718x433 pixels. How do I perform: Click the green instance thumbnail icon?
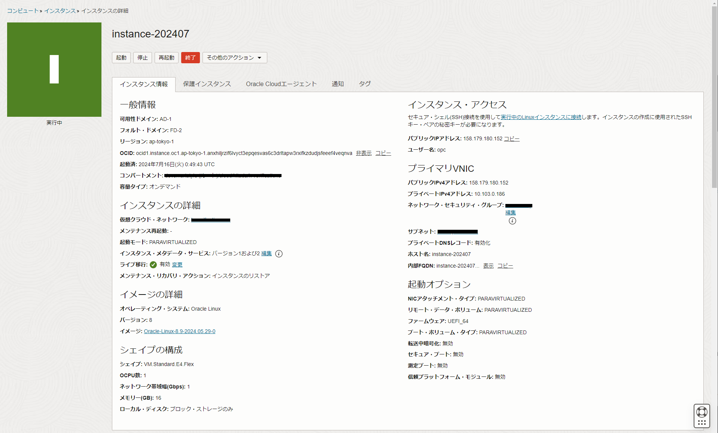coord(54,70)
